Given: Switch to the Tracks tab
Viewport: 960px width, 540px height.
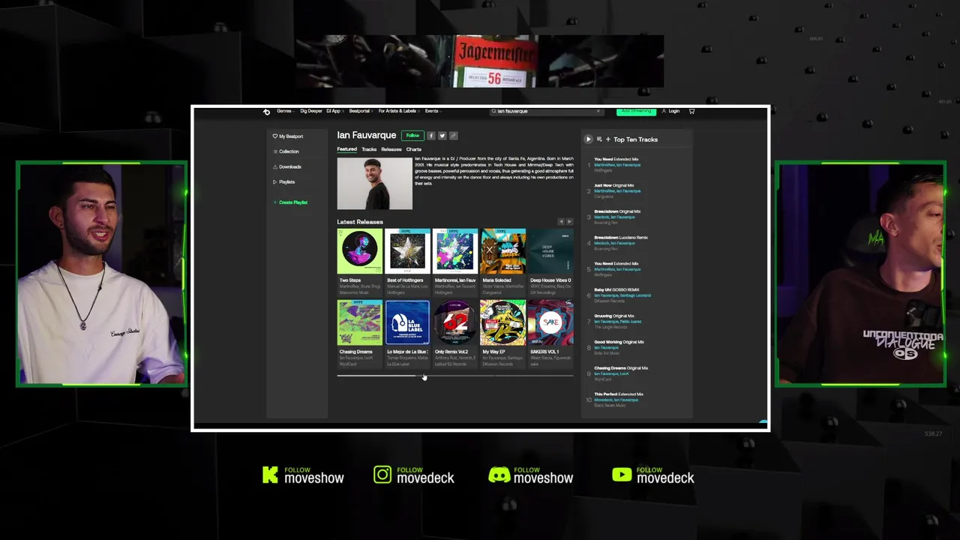Looking at the screenshot, I should point(369,149).
